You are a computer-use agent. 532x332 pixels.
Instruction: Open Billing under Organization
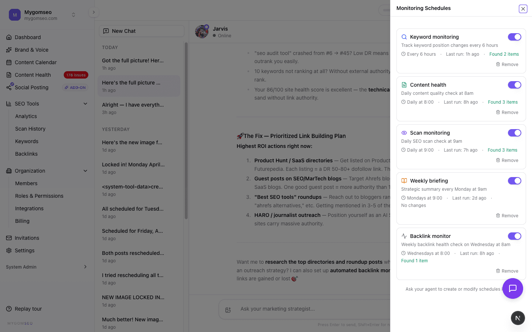click(x=22, y=221)
